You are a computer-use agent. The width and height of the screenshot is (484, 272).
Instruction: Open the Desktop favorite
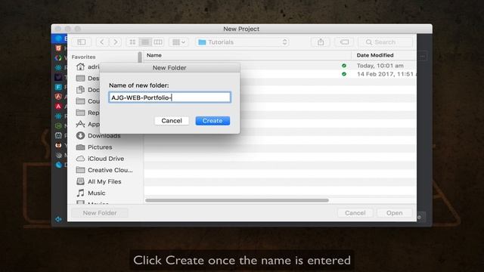pyautogui.click(x=88, y=79)
